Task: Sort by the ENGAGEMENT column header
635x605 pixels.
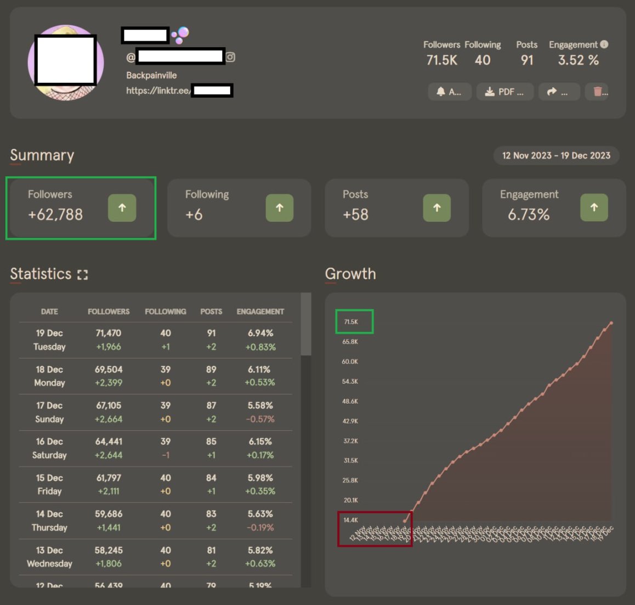Action: [260, 311]
